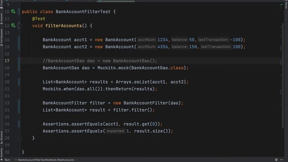Open the Structure tool window tab
The image size is (288, 162).
pyautogui.click(x=1, y=137)
